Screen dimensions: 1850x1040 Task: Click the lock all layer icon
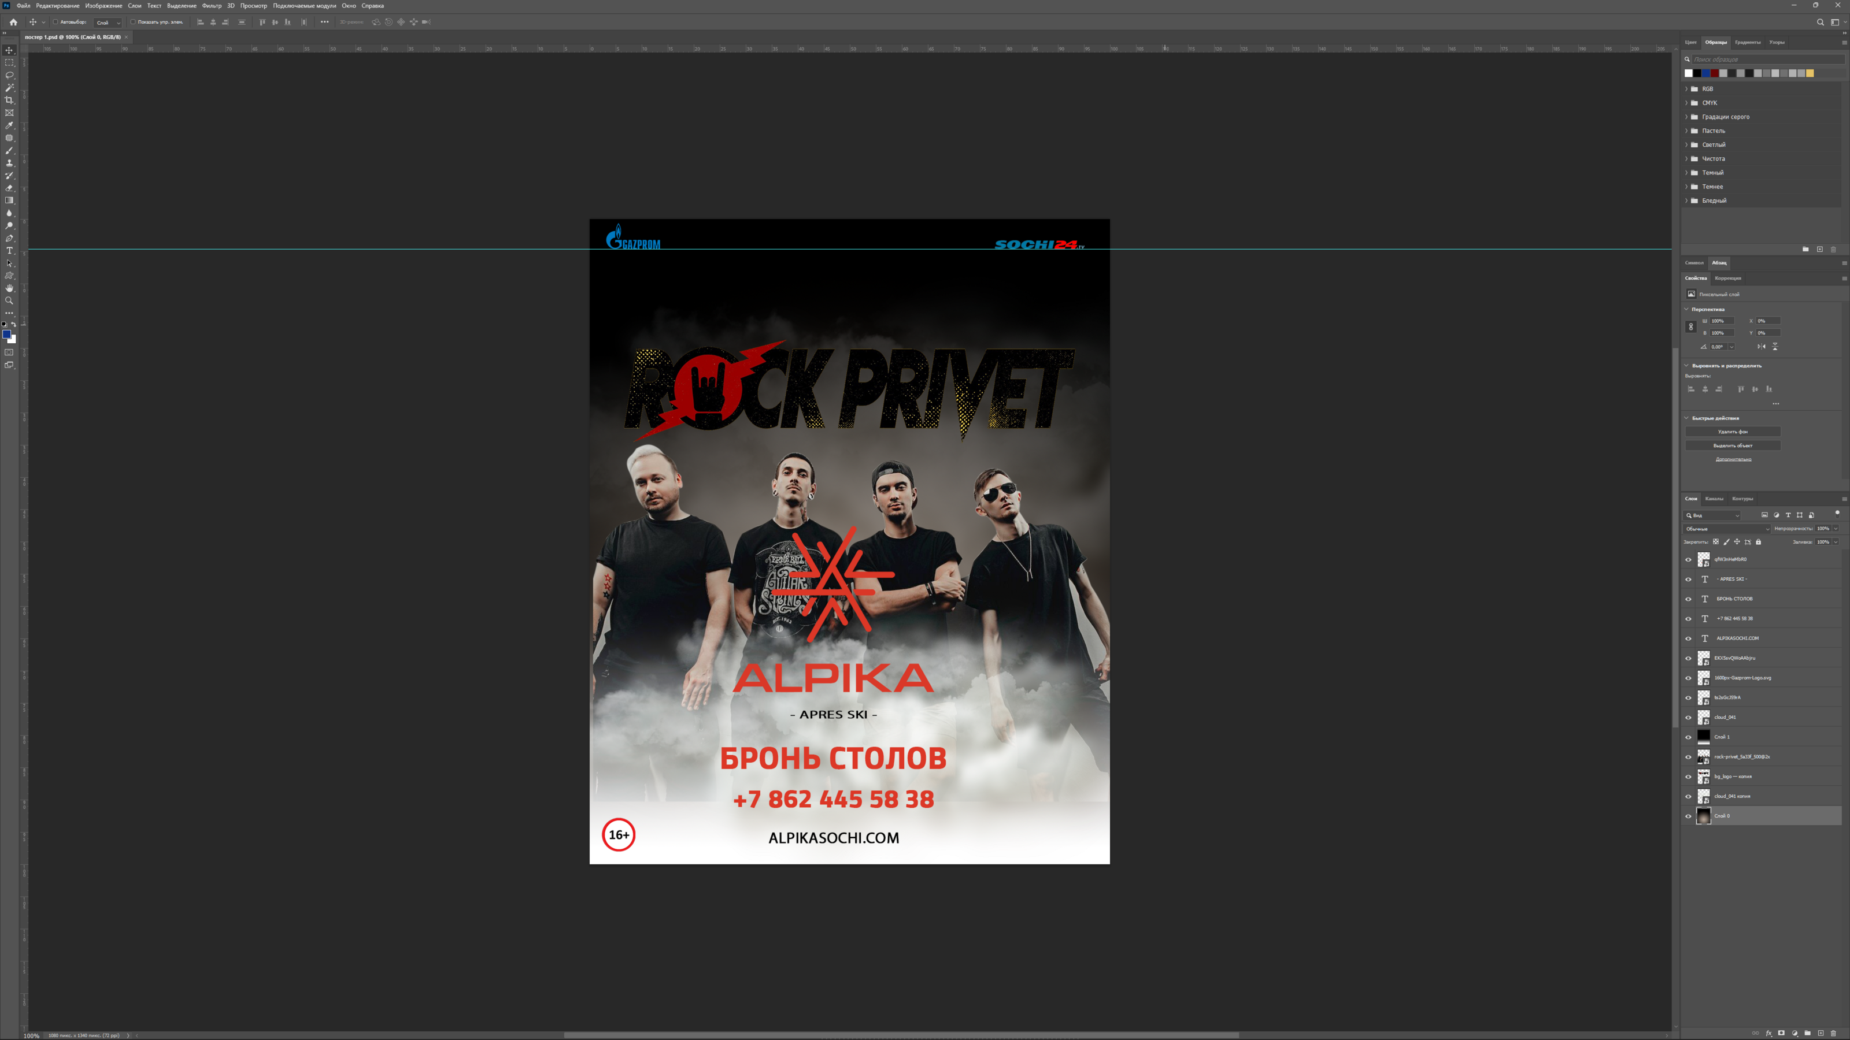click(1758, 542)
